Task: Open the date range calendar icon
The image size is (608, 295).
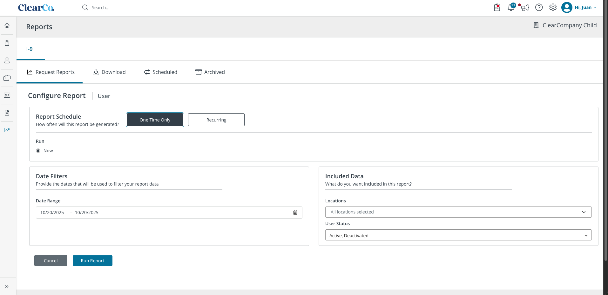Action: [x=295, y=213]
